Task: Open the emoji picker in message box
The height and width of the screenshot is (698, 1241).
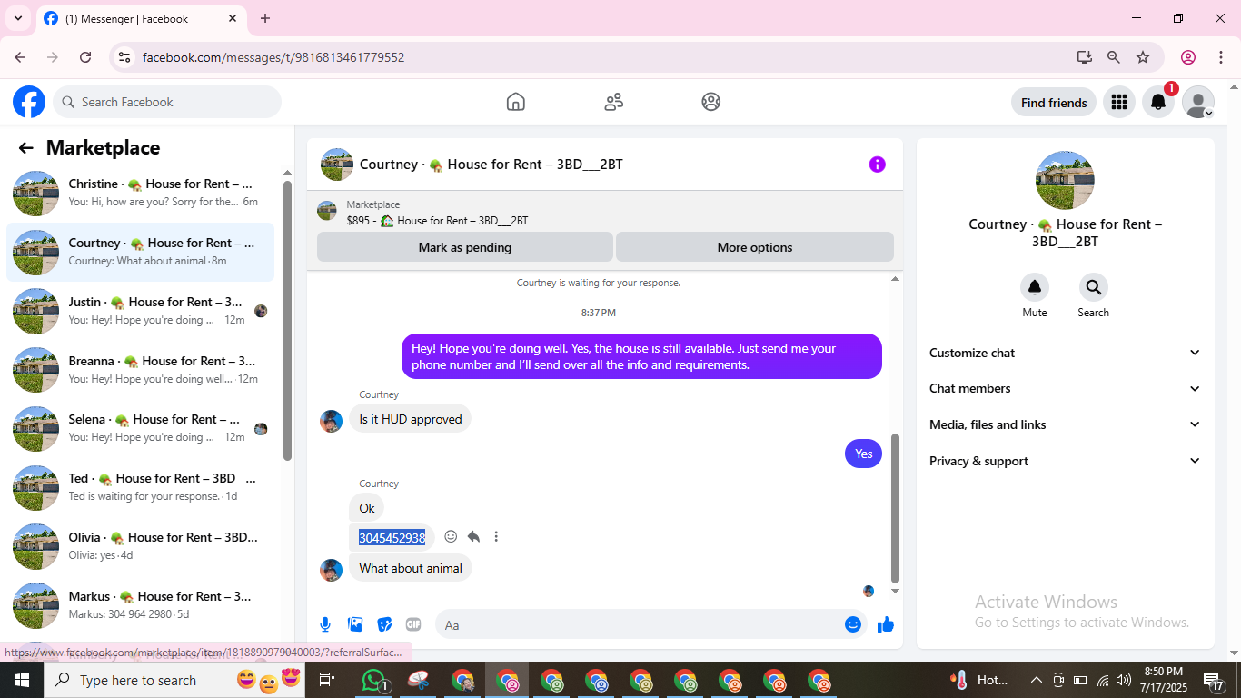Action: pyautogui.click(x=852, y=624)
